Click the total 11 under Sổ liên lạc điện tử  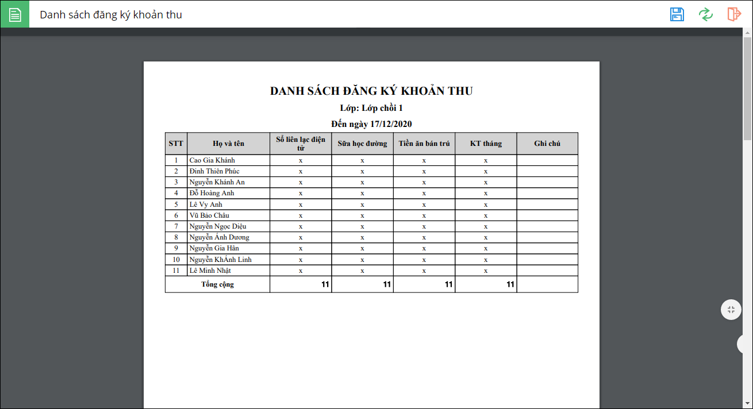pos(325,284)
